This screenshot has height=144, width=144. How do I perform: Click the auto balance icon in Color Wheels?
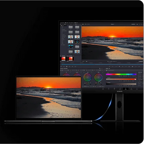(61, 70)
